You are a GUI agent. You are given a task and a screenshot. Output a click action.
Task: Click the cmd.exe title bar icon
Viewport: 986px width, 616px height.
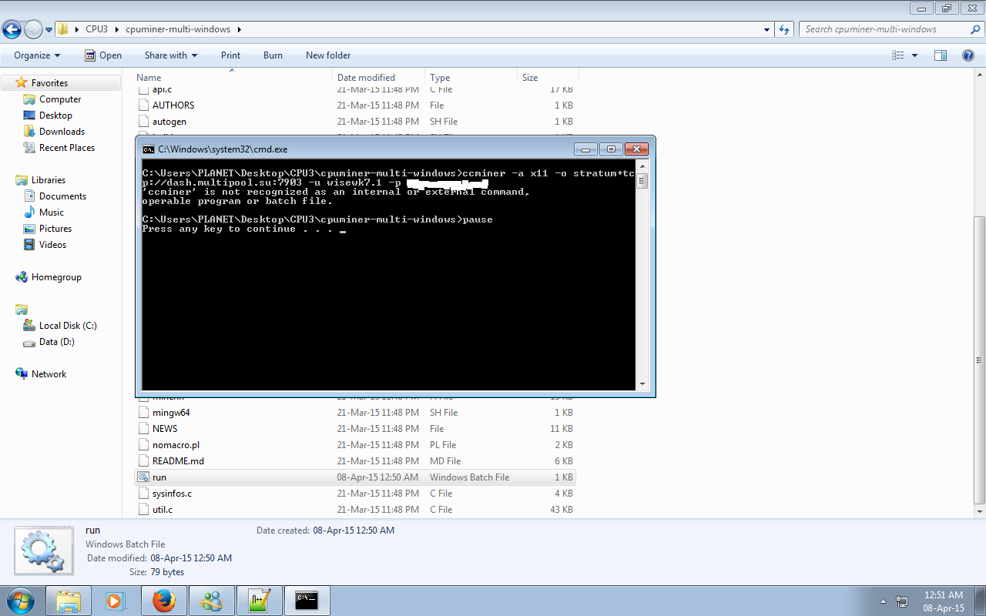tap(149, 149)
